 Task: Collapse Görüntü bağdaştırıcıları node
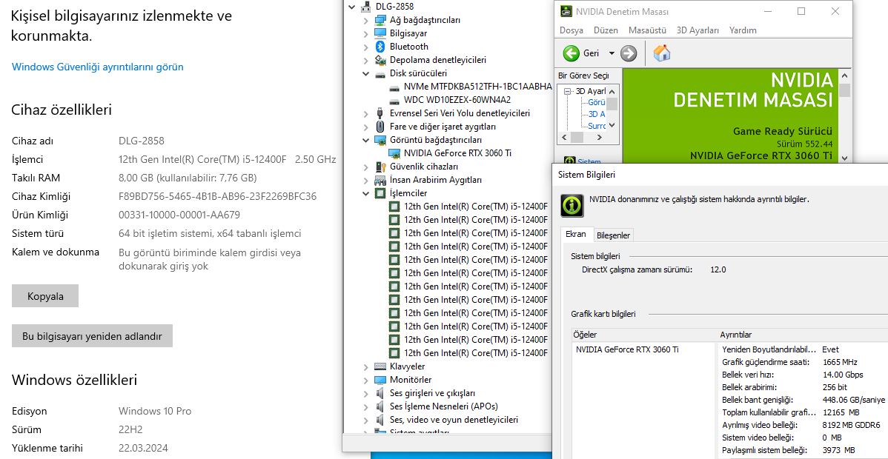[366, 140]
